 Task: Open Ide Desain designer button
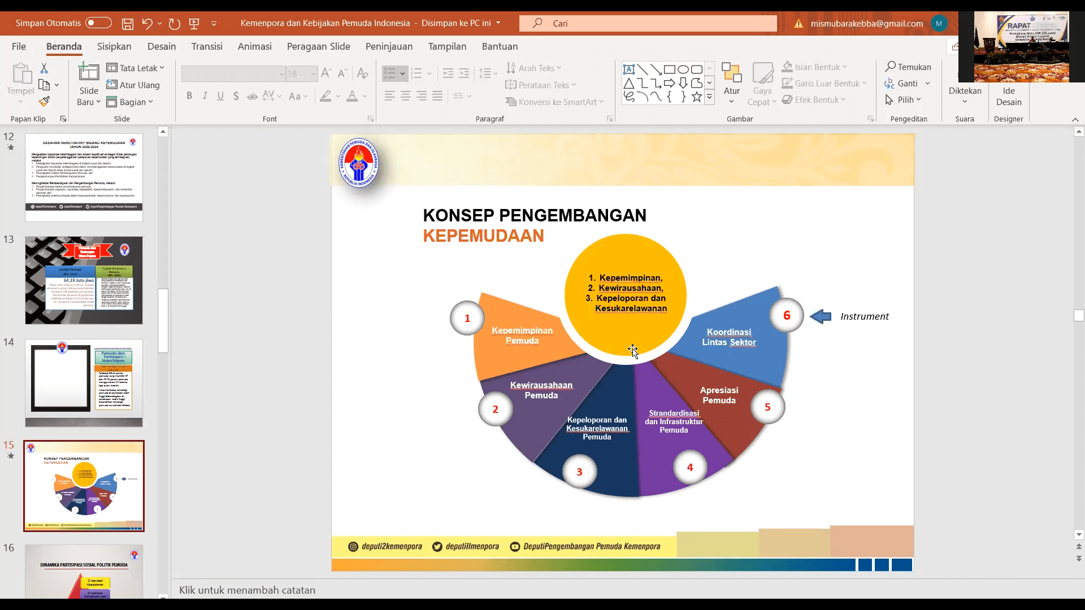1009,85
